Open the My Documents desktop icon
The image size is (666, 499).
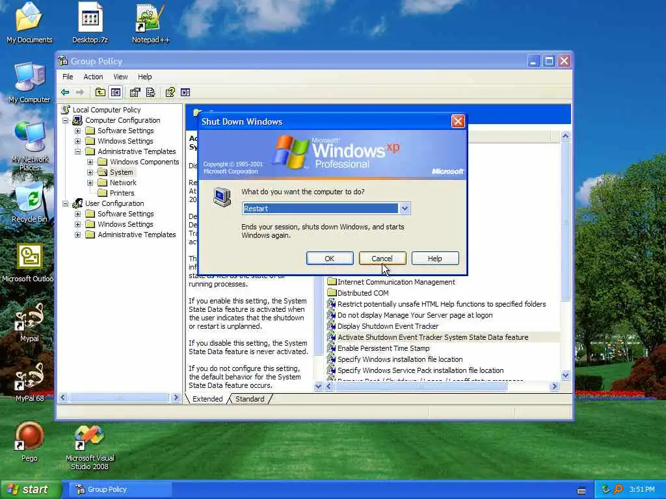(x=29, y=23)
